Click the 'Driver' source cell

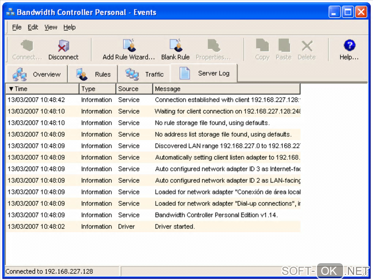click(x=126, y=227)
